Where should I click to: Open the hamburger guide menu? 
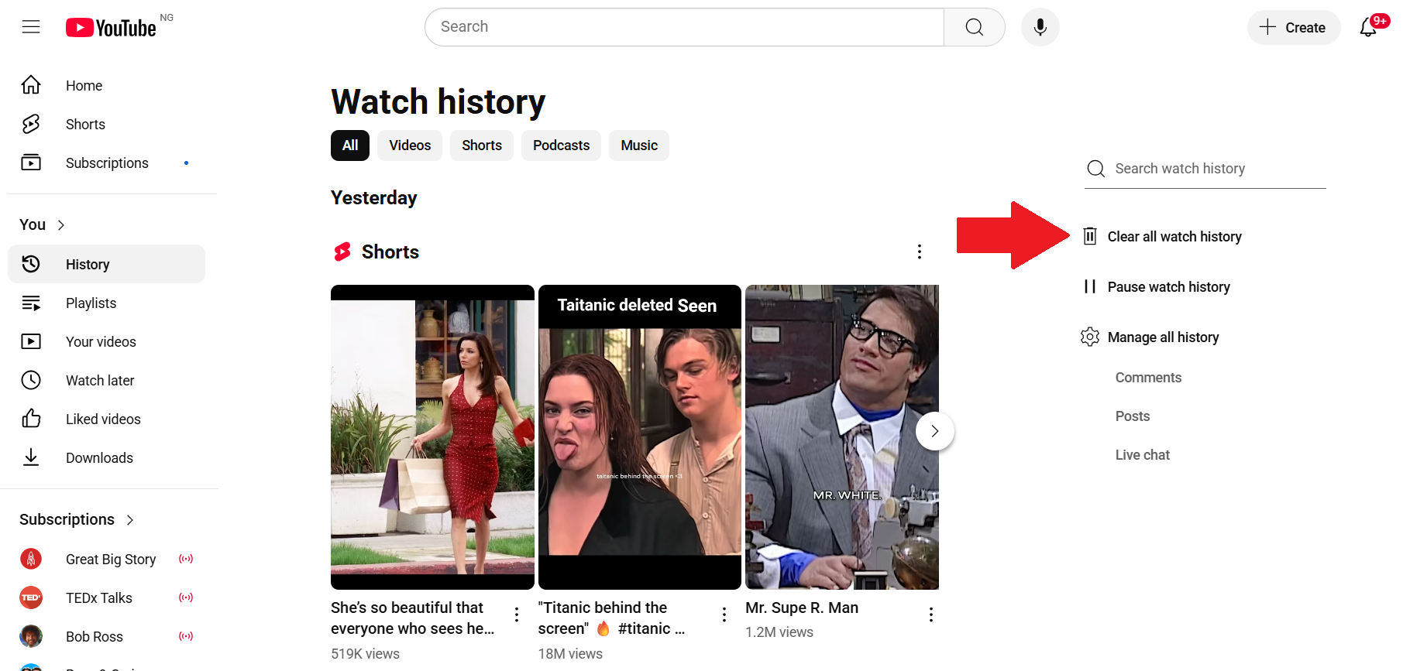coord(31,27)
